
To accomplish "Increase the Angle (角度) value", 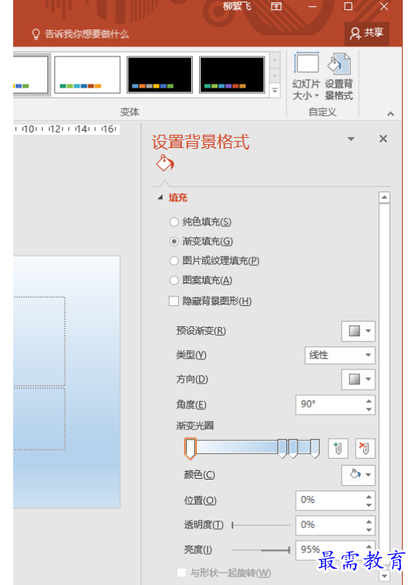I will coord(369,401).
